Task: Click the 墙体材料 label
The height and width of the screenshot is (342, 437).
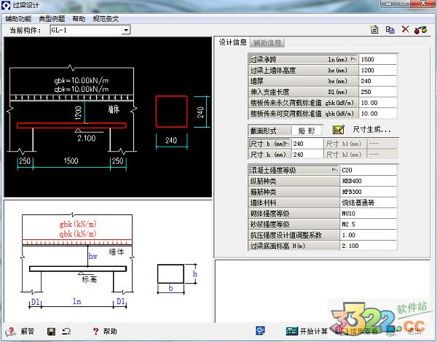Action: pyautogui.click(x=263, y=203)
